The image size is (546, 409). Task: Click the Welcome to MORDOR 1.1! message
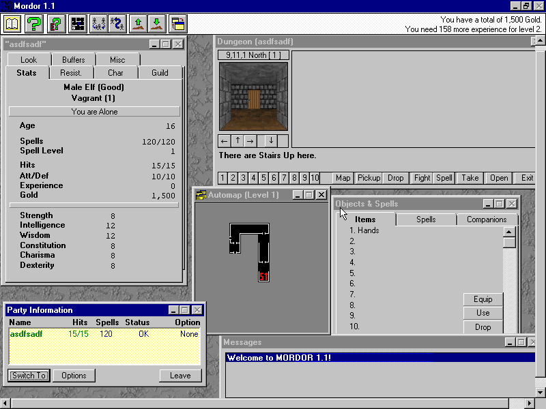coord(380,358)
